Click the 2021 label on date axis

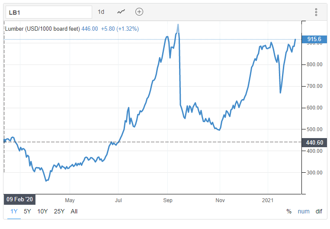pyautogui.click(x=268, y=200)
